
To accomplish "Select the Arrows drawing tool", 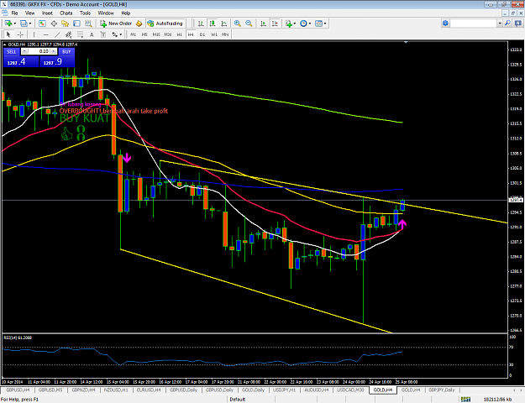I will pyautogui.click(x=114, y=34).
